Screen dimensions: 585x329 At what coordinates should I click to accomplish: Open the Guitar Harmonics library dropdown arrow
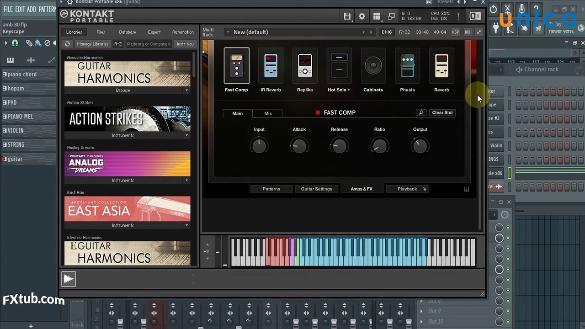click(186, 90)
